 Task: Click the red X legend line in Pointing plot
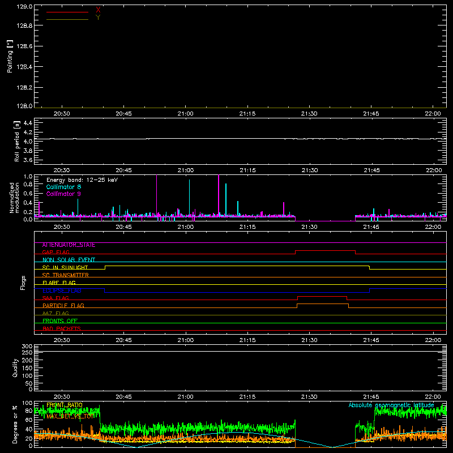(x=67, y=12)
